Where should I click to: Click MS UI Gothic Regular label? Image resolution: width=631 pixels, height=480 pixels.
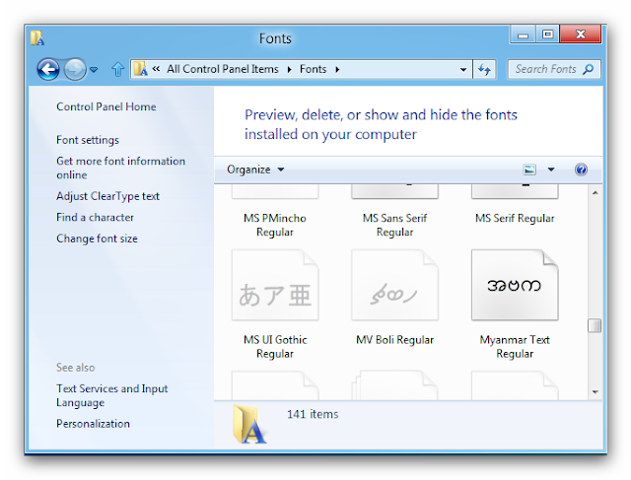click(275, 346)
